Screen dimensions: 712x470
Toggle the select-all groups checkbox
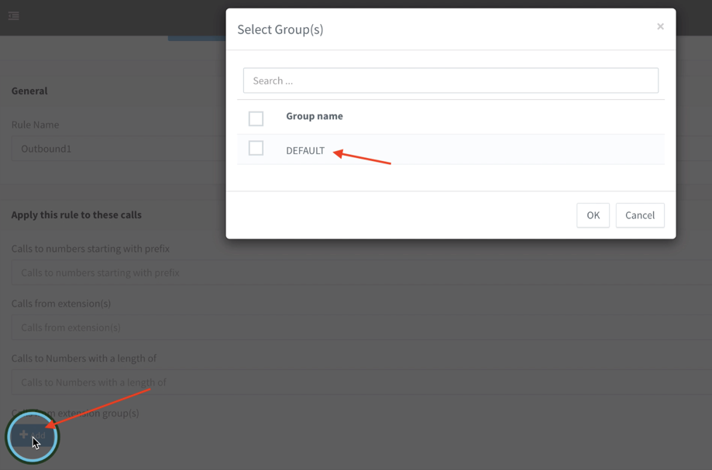(x=256, y=118)
